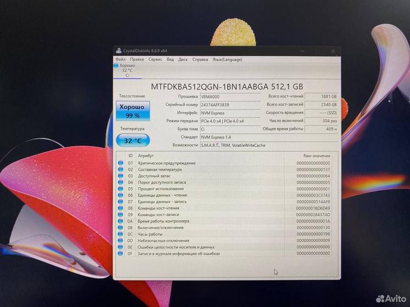Open the Язык(Language) menu

coord(227,59)
